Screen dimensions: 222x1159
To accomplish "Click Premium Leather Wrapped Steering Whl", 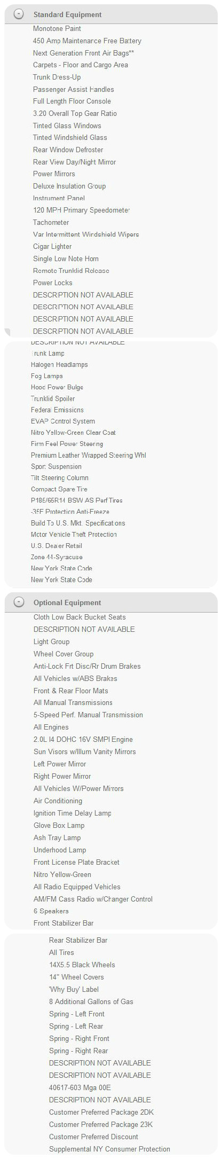I will pos(89,456).
